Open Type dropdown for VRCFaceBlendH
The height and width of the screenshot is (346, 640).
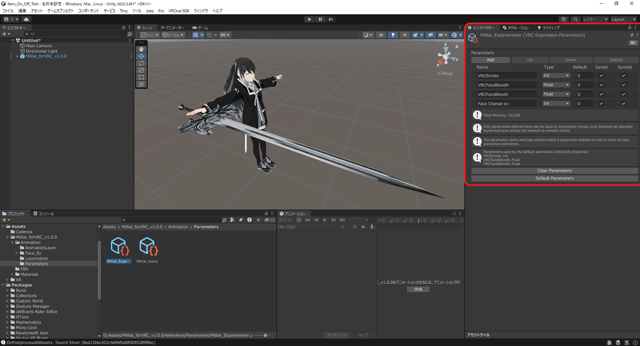point(556,85)
